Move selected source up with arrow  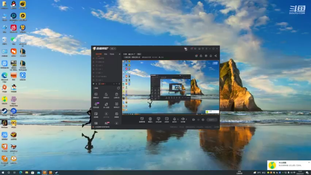[x=114, y=84]
